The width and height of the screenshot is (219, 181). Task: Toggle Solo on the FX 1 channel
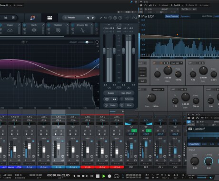134,131
